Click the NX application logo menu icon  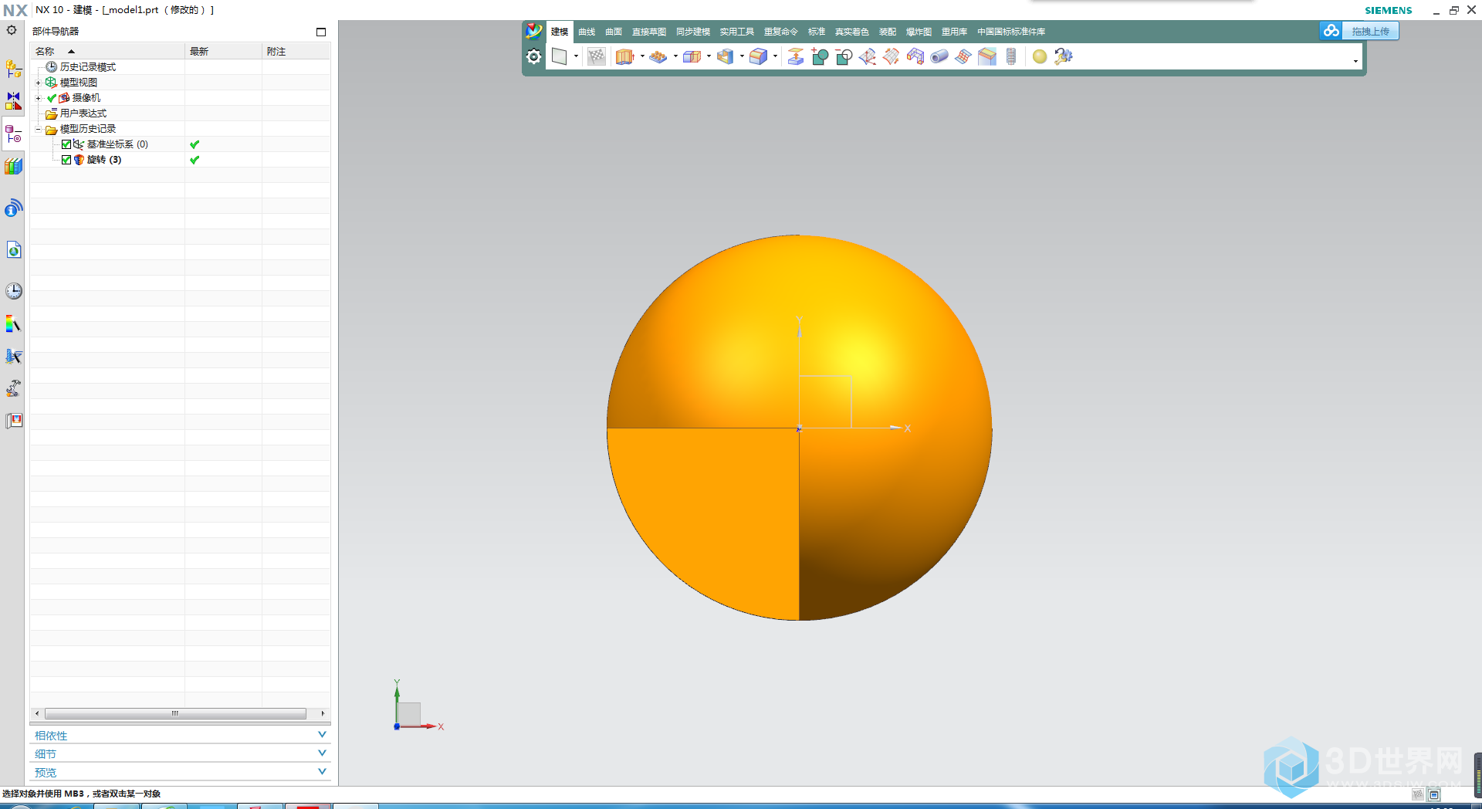coord(533,31)
